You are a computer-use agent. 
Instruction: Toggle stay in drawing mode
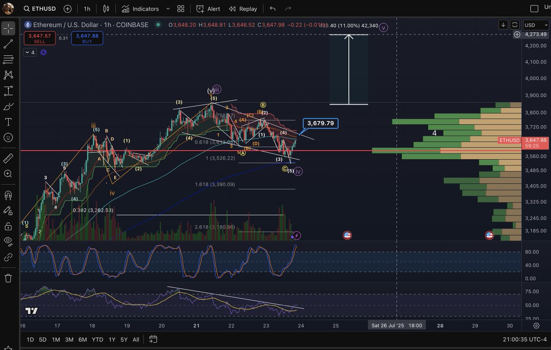8,211
